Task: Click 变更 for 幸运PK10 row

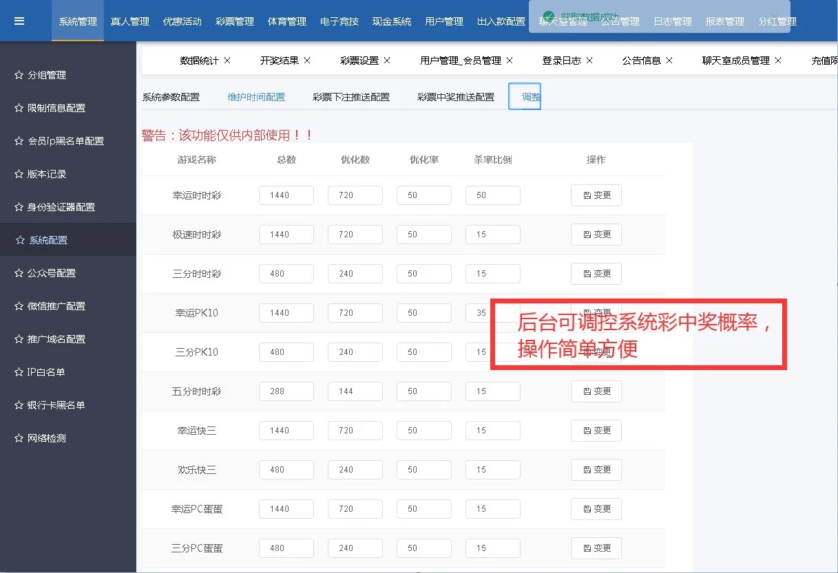Action: pyautogui.click(x=596, y=312)
